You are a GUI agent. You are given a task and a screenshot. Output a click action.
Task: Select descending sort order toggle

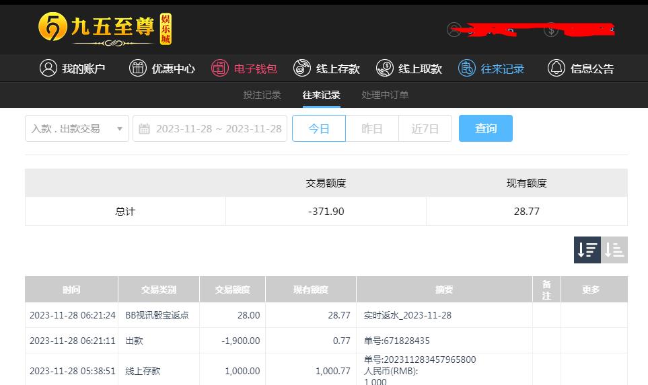pyautogui.click(x=587, y=250)
